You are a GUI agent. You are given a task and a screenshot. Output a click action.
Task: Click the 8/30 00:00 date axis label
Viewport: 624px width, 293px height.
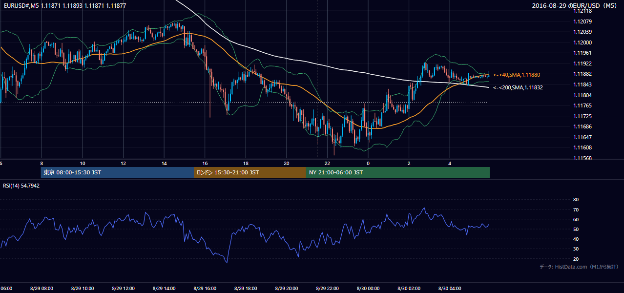[368, 289]
